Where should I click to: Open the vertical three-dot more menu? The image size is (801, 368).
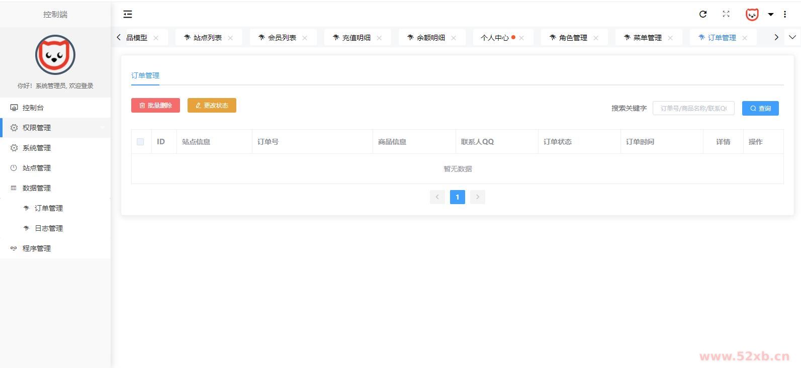pos(785,15)
